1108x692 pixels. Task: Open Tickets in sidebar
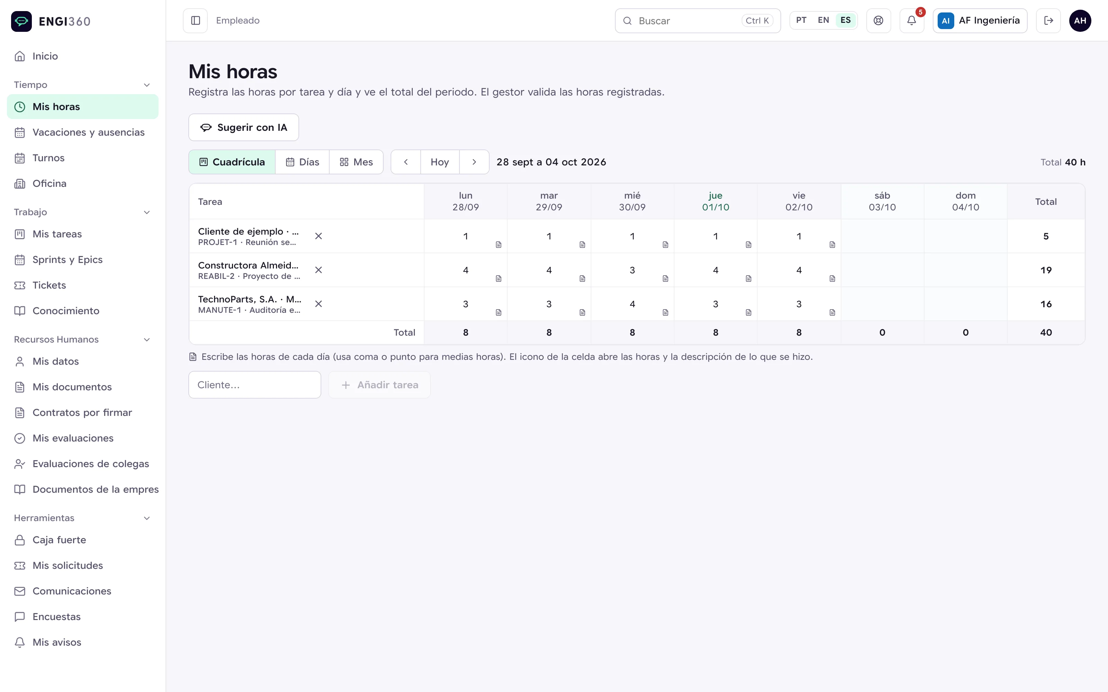[83, 285]
